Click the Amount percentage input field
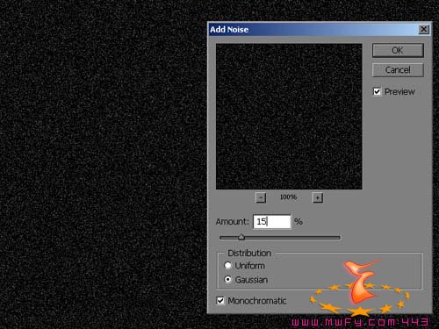The width and height of the screenshot is (439, 329). click(272, 222)
